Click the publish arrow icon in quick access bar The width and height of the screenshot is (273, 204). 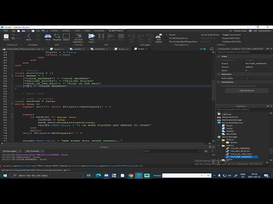[33, 31]
